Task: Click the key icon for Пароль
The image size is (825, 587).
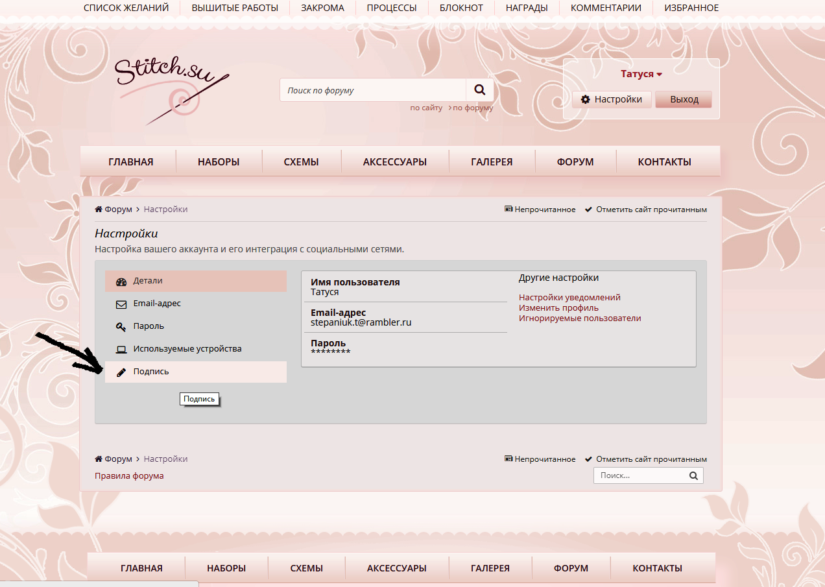Action: click(x=121, y=327)
